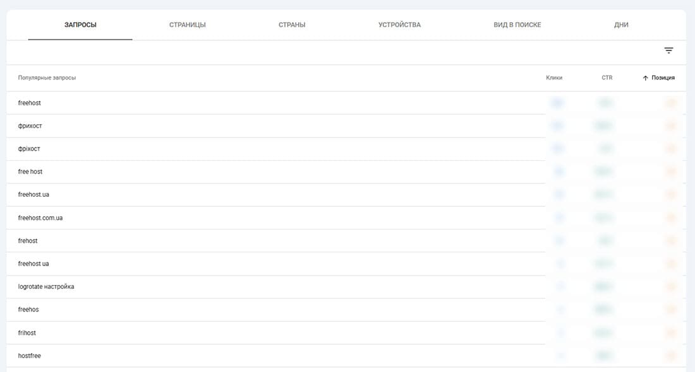The height and width of the screenshot is (372, 695).
Task: Select the freehost query row
Action: [x=346, y=103]
